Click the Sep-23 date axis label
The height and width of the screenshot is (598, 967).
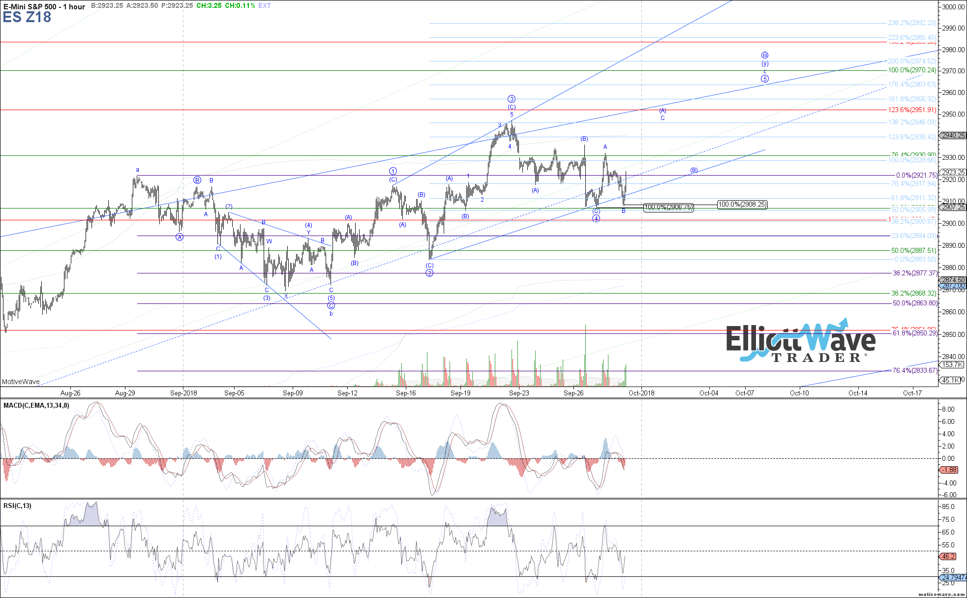(519, 393)
